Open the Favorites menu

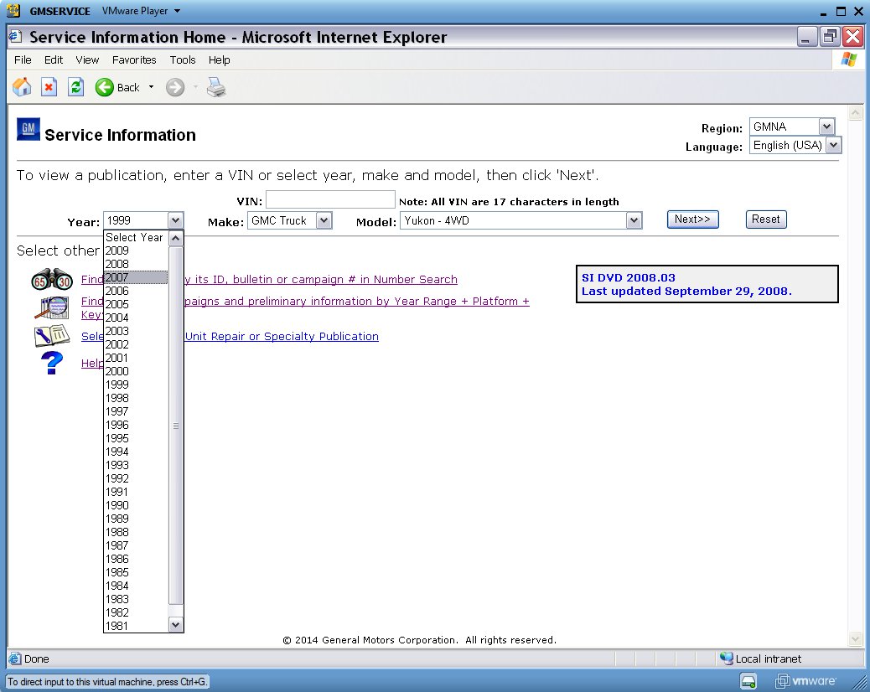point(134,59)
